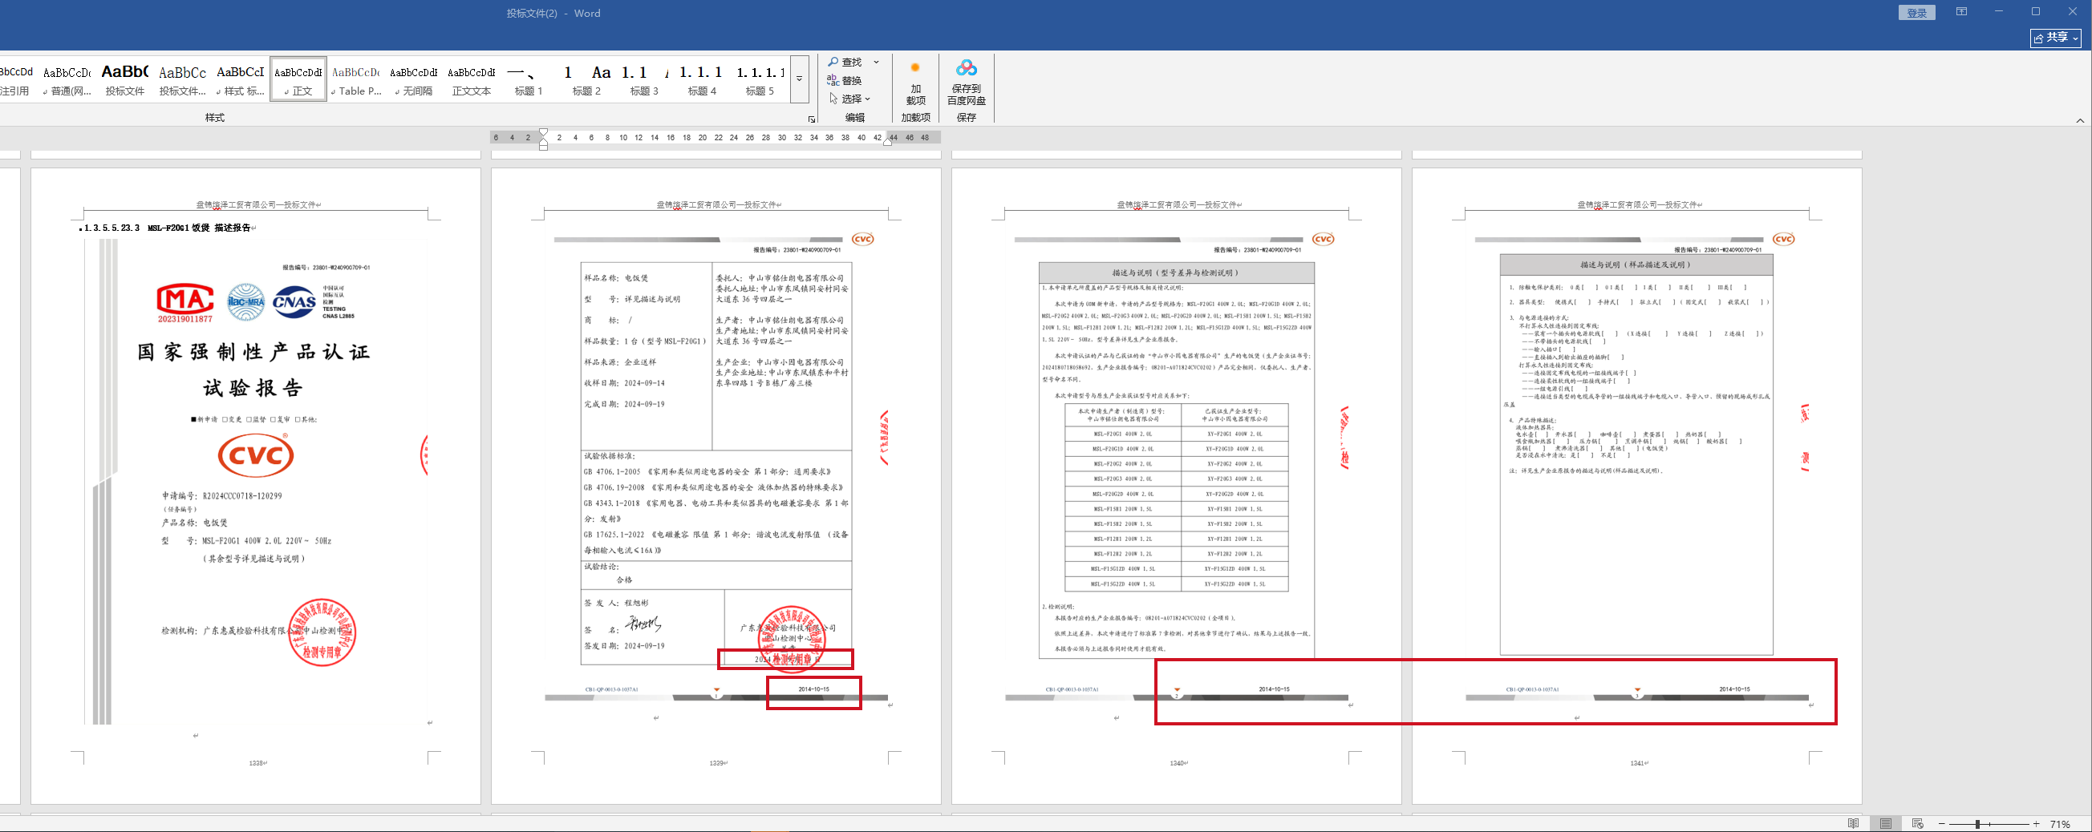2092x832 pixels.
Task: Apply the 标题 1 style
Action: tap(529, 79)
